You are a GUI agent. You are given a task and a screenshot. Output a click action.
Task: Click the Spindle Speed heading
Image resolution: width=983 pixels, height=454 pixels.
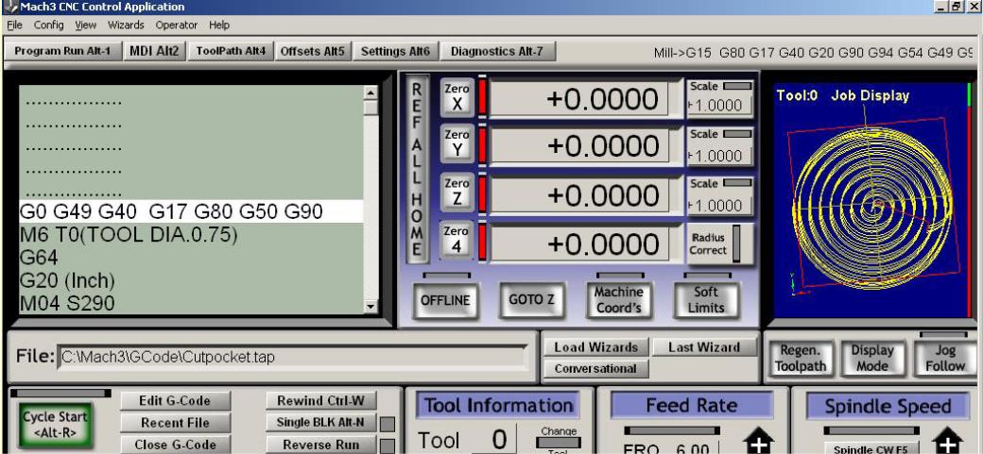tap(888, 407)
